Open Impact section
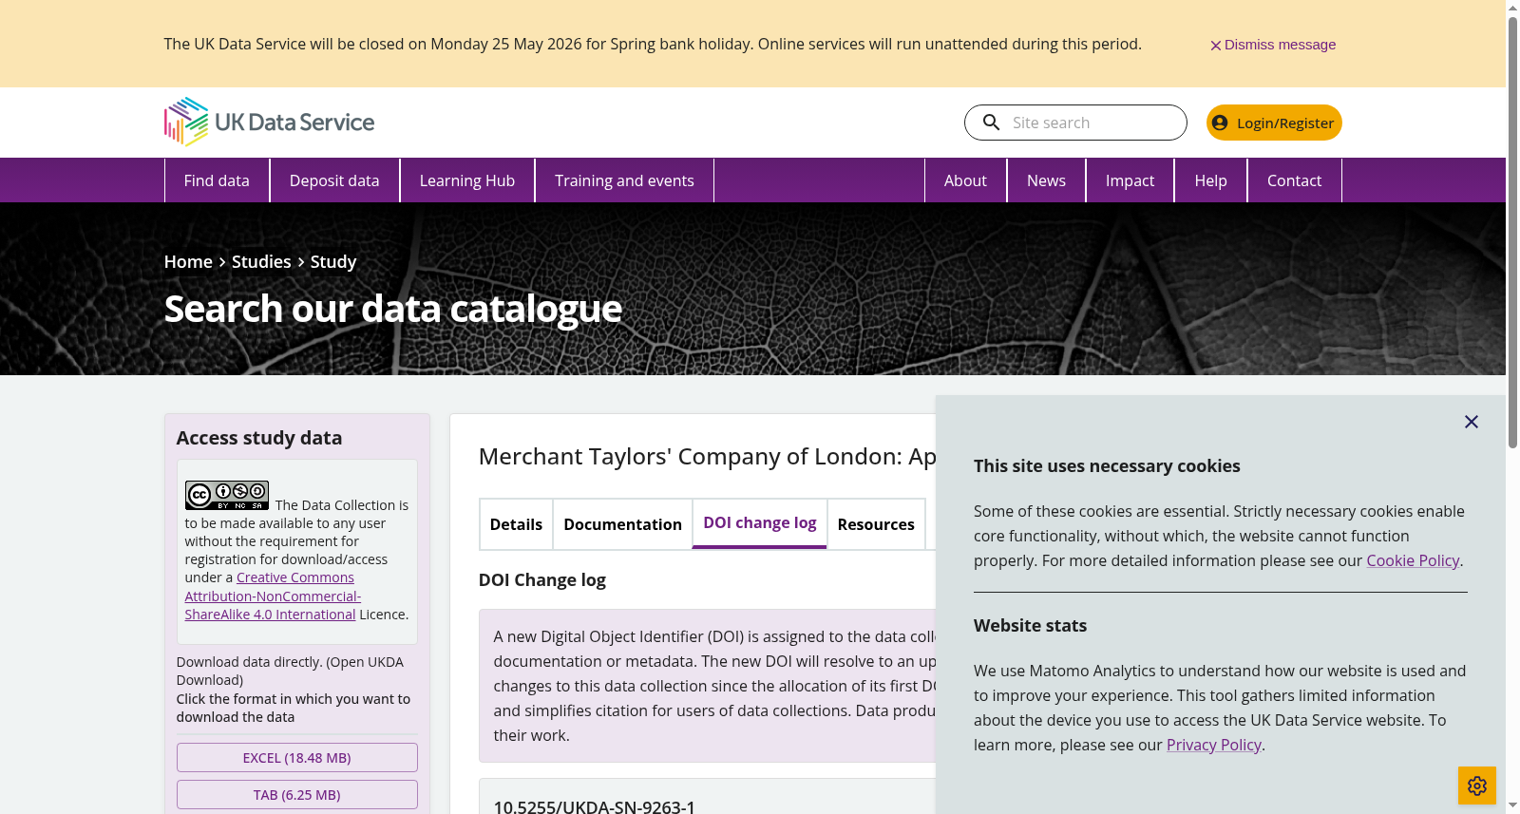Viewport: 1520px width, 814px height. (1130, 180)
